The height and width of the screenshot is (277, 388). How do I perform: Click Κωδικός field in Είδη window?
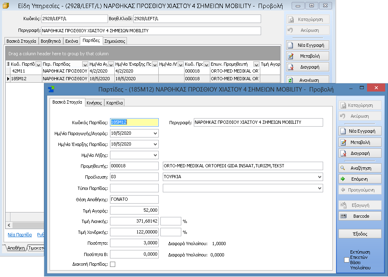[x=75, y=19]
